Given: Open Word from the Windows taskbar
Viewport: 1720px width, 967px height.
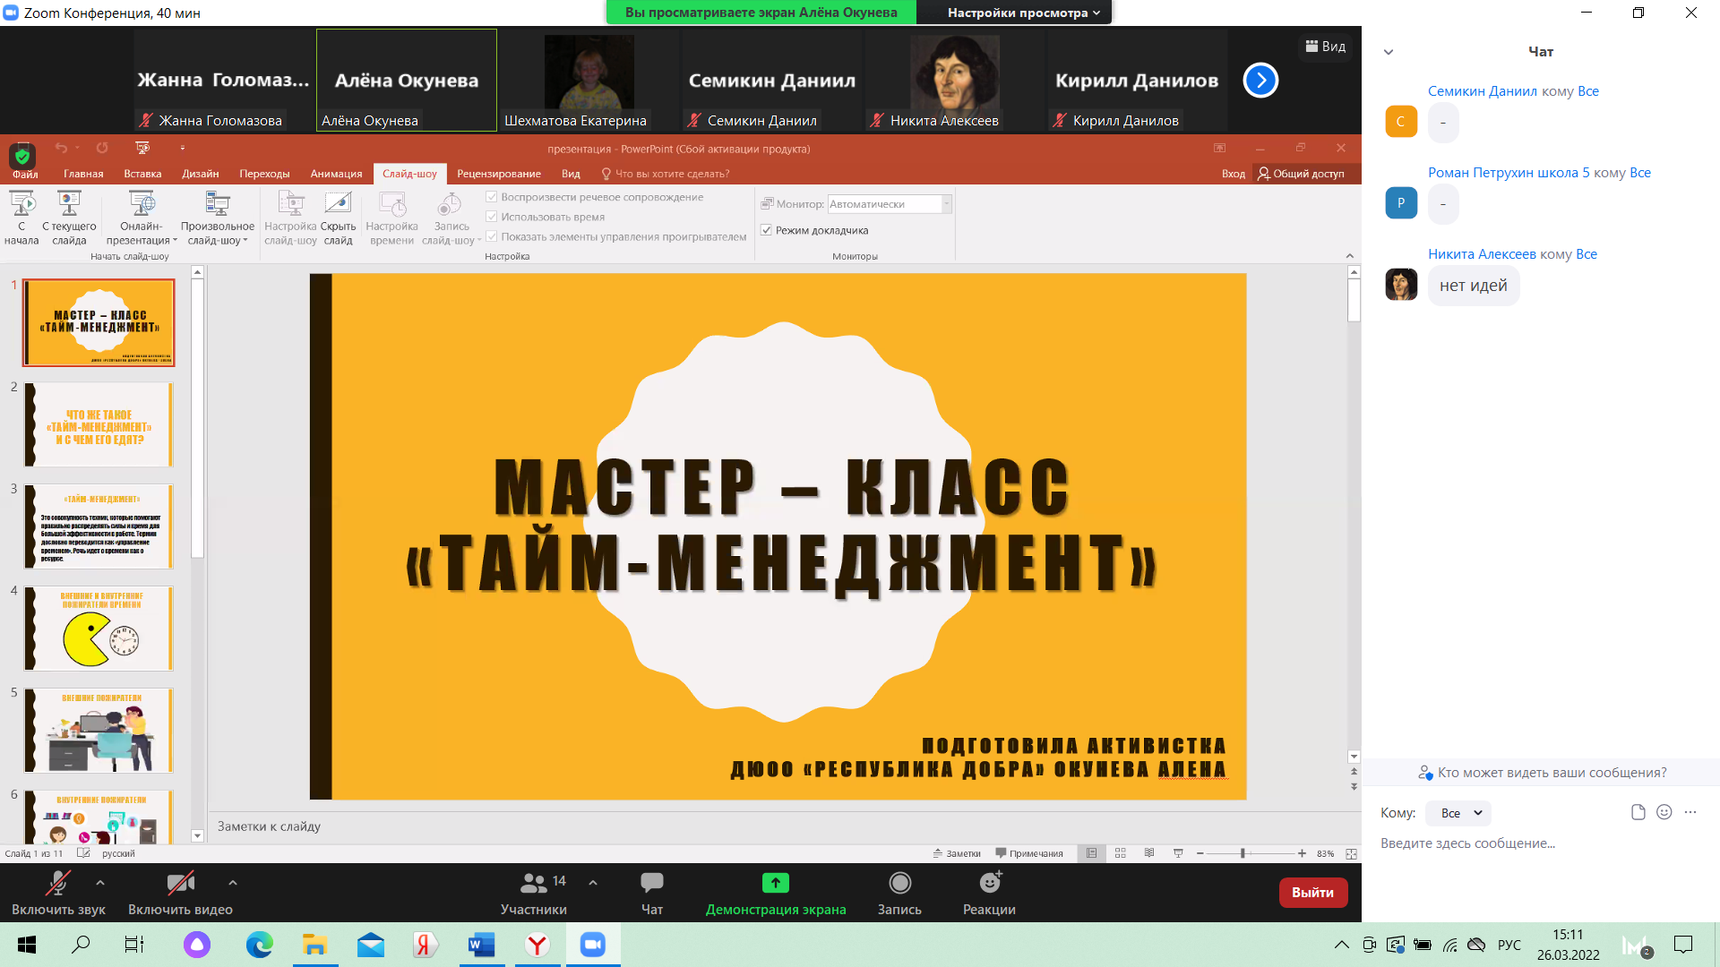Looking at the screenshot, I should point(481,945).
